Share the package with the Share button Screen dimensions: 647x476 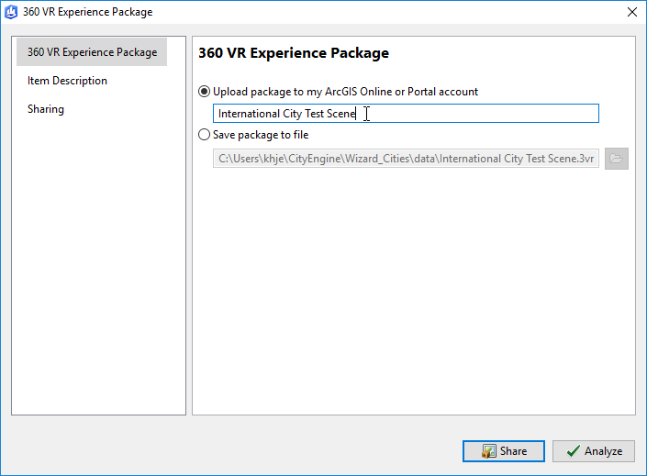(x=504, y=451)
